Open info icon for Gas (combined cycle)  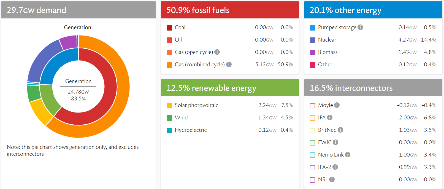(x=229, y=64)
